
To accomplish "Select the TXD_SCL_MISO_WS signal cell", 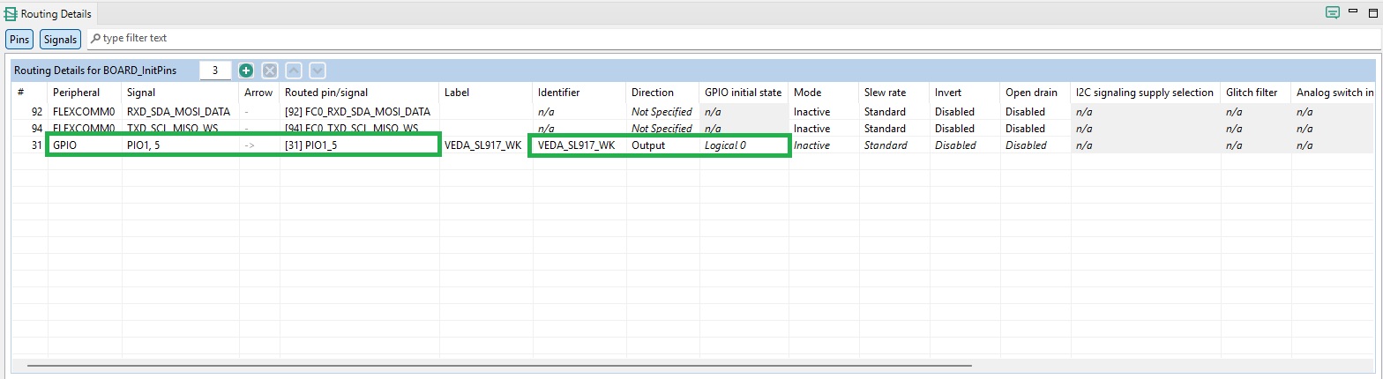I will 181,129.
